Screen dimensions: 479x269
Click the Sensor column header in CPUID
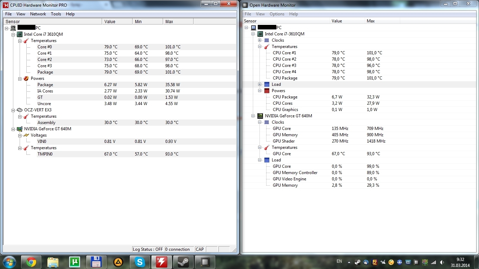click(x=53, y=22)
